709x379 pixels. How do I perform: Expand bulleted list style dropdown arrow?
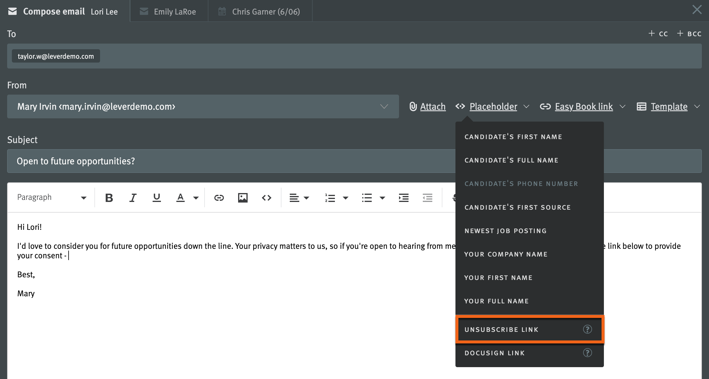[382, 198]
